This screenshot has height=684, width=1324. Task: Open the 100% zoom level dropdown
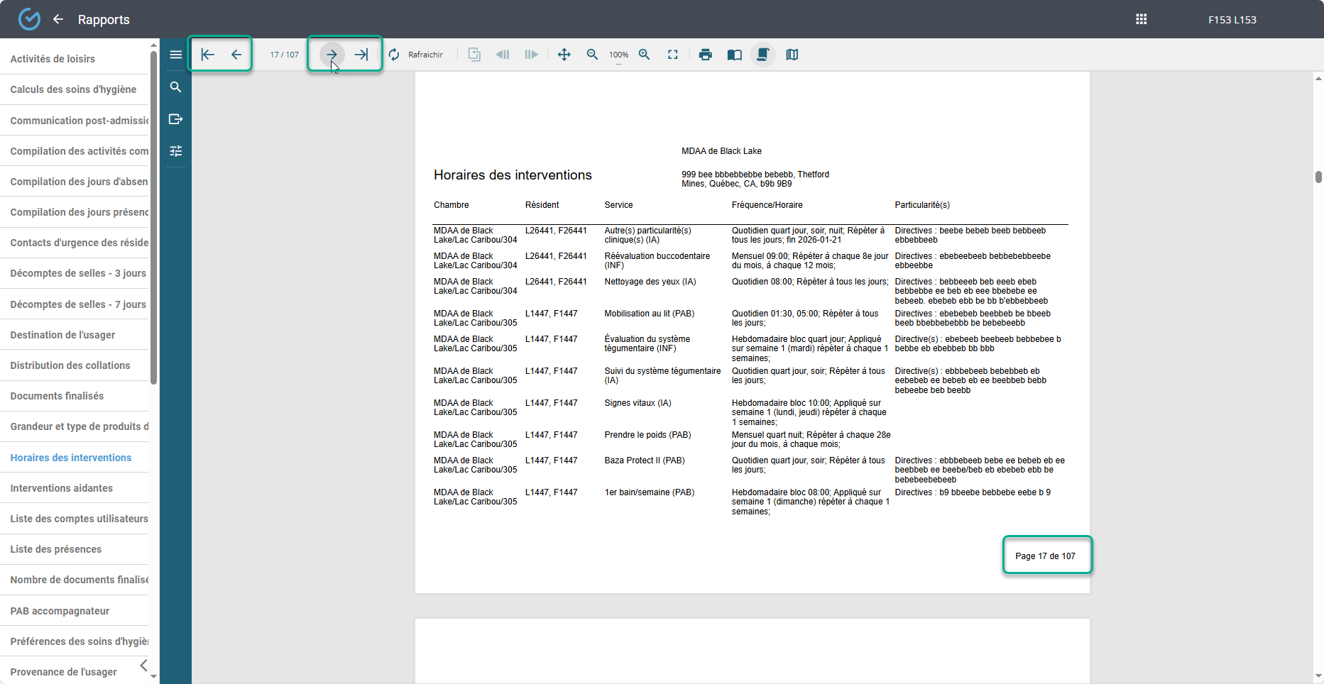pos(618,55)
